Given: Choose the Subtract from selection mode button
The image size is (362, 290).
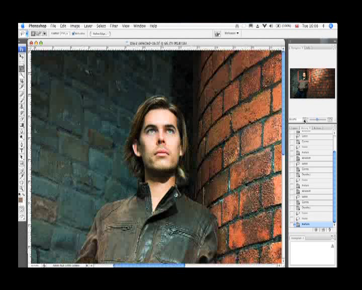Looking at the screenshot, I should click(40, 34).
